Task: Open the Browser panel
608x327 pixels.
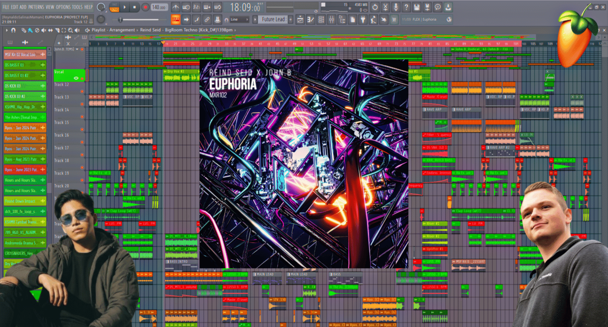Action: 343,19
